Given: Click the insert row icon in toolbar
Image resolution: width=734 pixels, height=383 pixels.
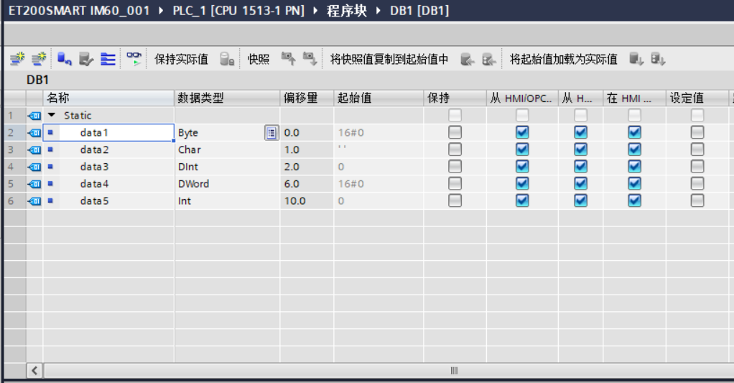Looking at the screenshot, I should click(x=17, y=59).
